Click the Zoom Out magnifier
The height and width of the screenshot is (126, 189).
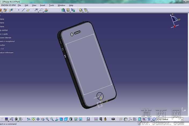point(52,119)
